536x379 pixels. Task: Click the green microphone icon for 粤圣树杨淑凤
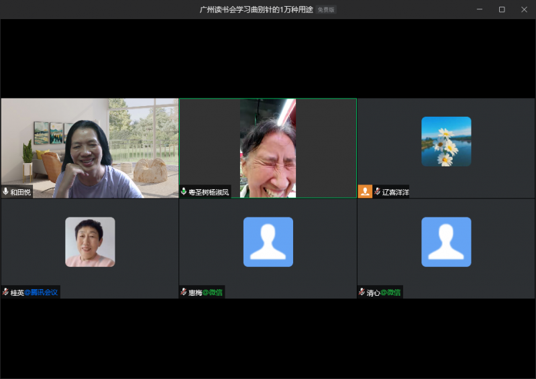[184, 192]
